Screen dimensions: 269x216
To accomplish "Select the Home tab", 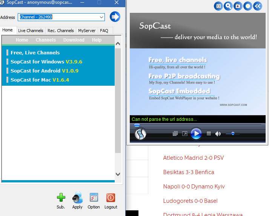I will pyautogui.click(x=8, y=30).
